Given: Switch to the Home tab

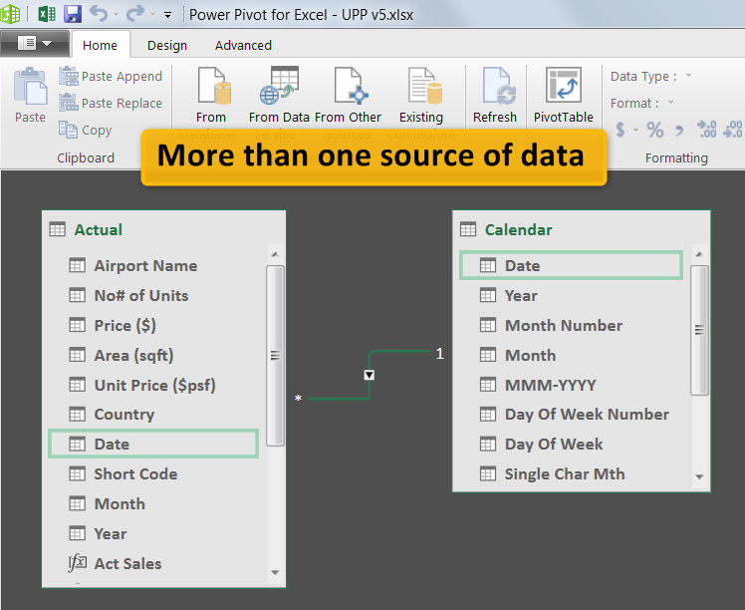Looking at the screenshot, I should click(100, 45).
